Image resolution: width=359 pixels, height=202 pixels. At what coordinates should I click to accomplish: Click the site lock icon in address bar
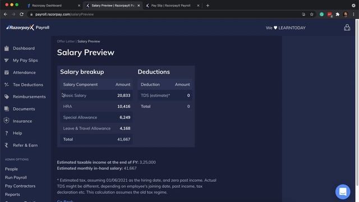pos(31,14)
